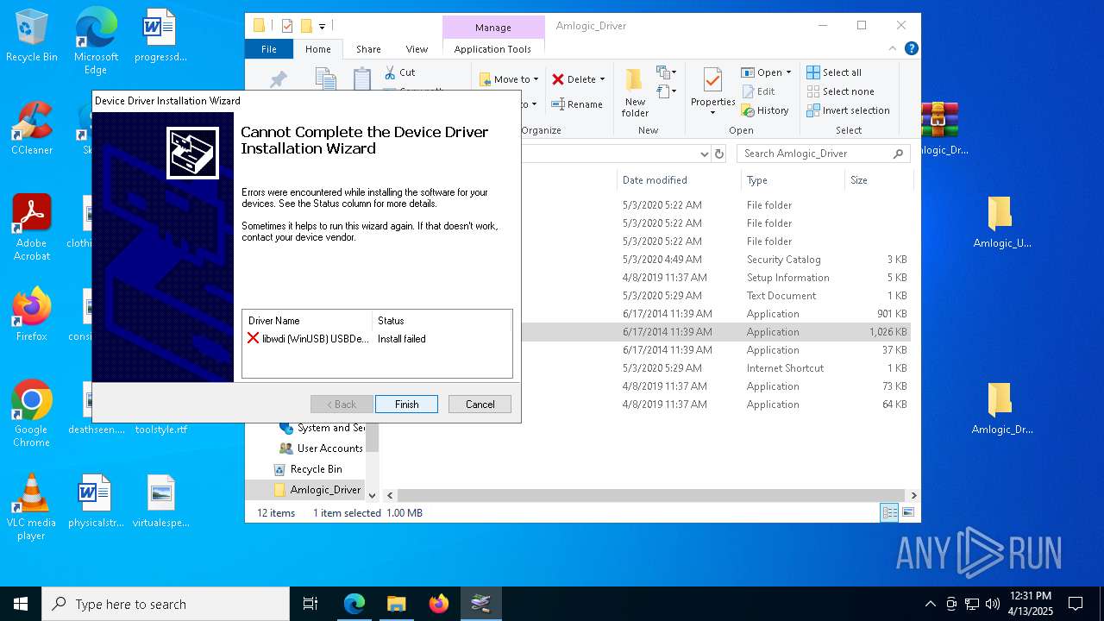
Task: Switch to the Home ribbon tab
Action: click(x=317, y=49)
